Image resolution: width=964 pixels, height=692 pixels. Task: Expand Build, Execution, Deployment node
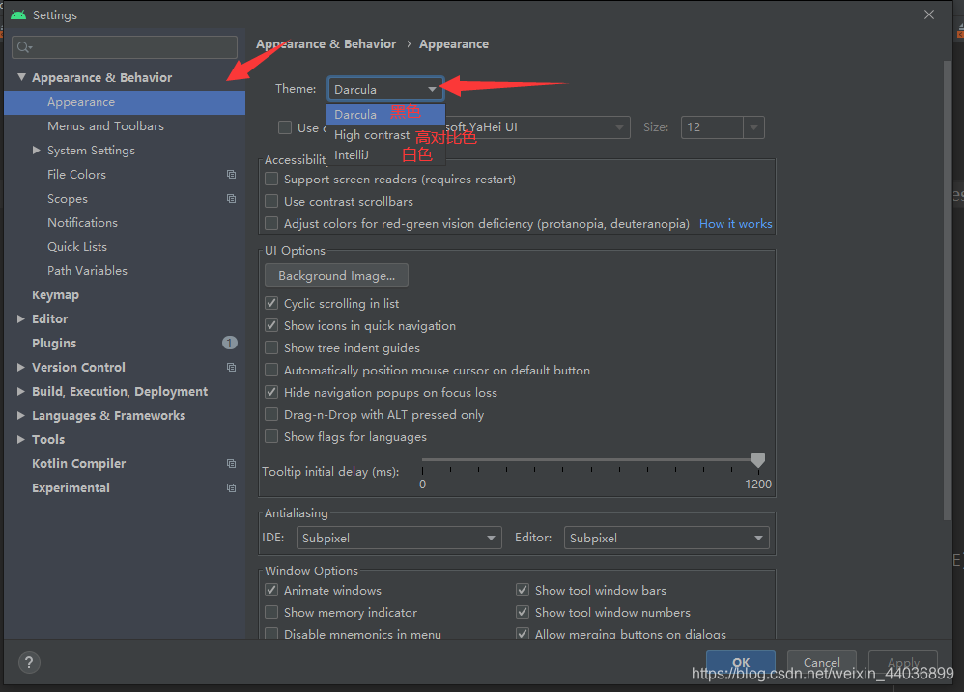[x=21, y=391]
